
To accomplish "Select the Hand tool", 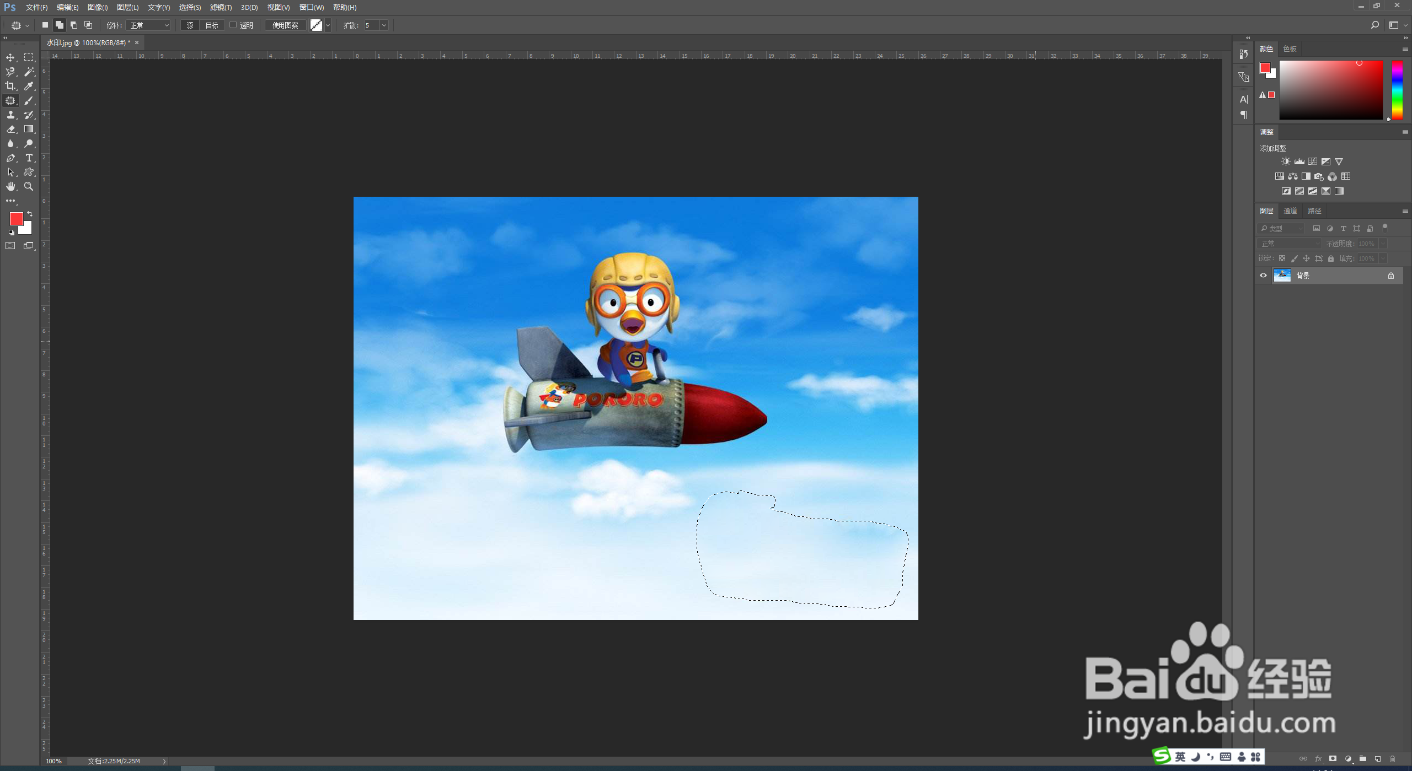I will point(10,186).
